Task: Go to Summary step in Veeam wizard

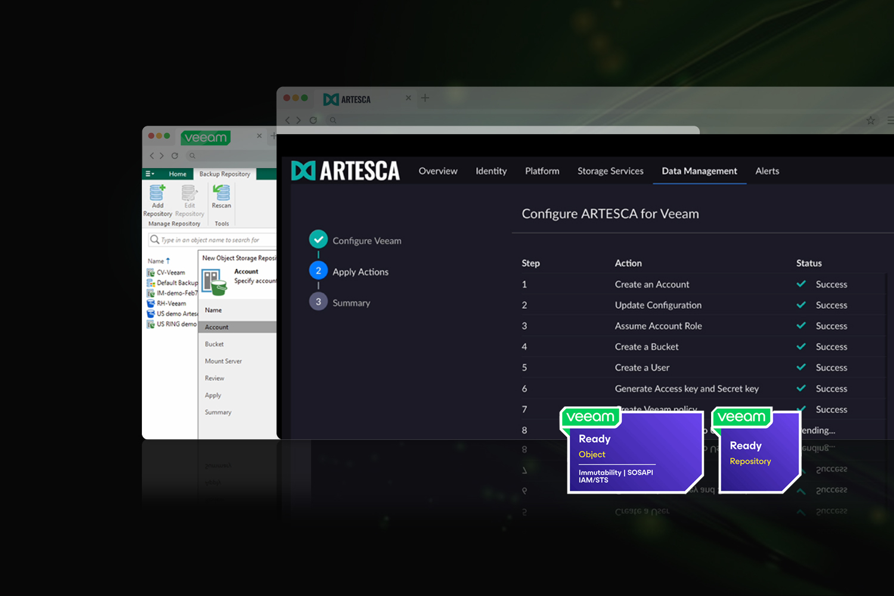Action: coord(218,412)
